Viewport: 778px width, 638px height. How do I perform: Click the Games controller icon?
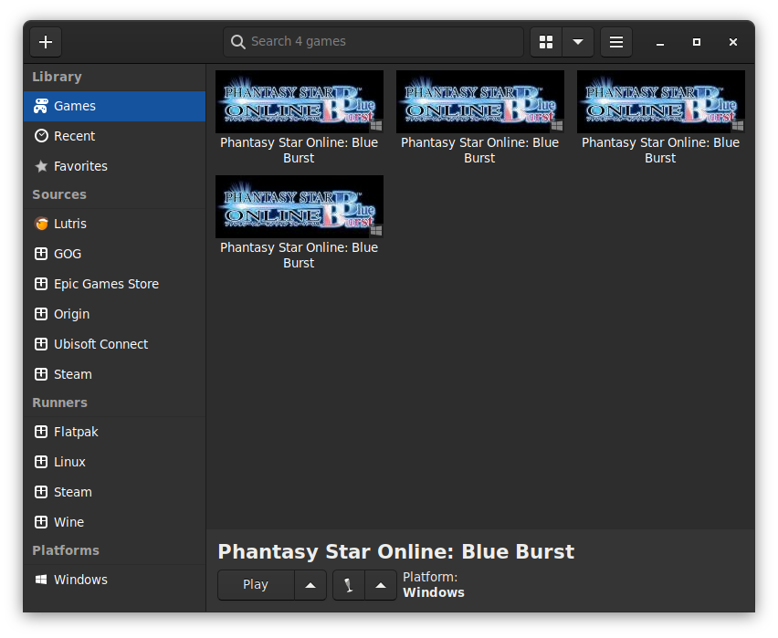41,106
